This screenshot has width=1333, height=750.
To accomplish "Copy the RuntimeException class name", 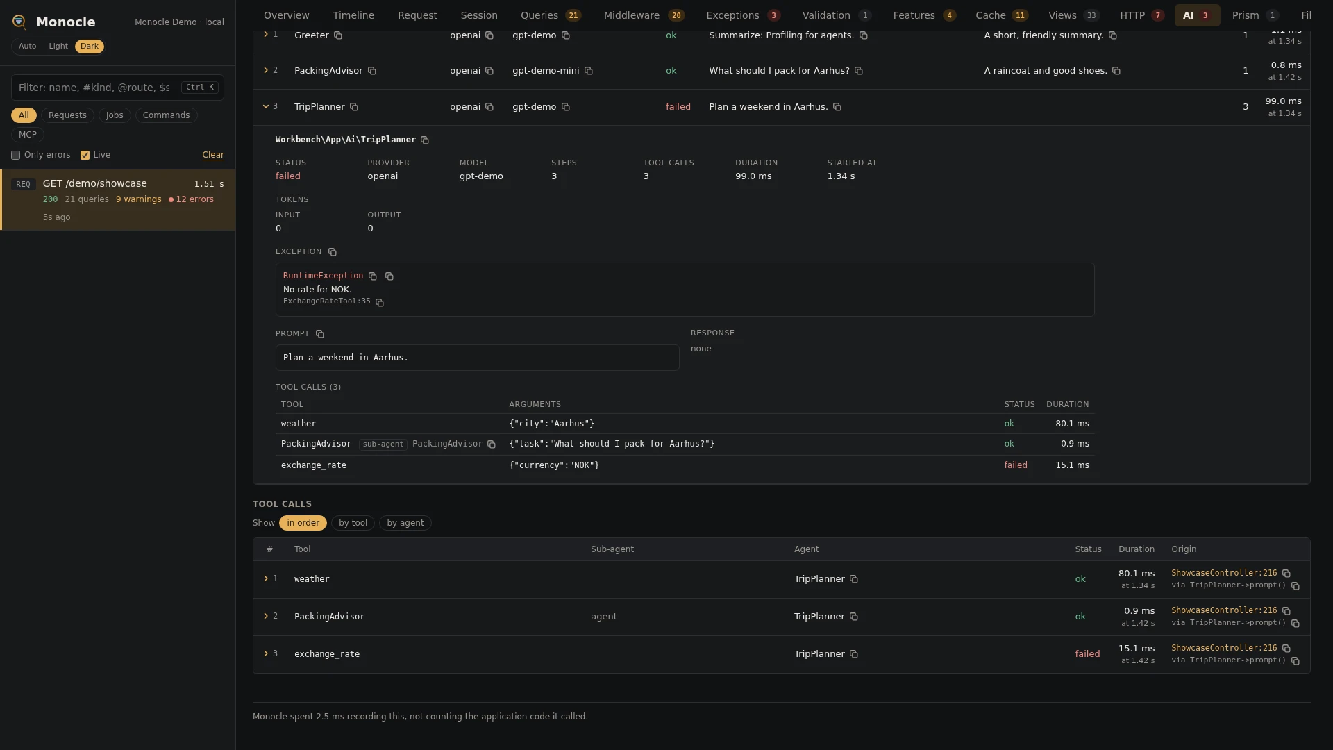I will click(x=373, y=276).
